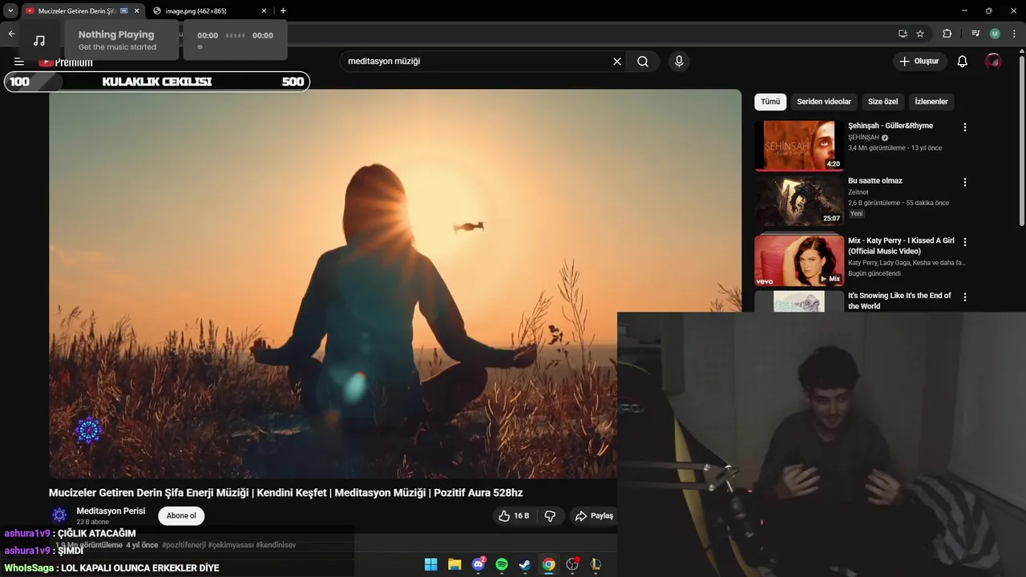The width and height of the screenshot is (1026, 577).
Task: Select the Size özel chip
Action: click(883, 102)
